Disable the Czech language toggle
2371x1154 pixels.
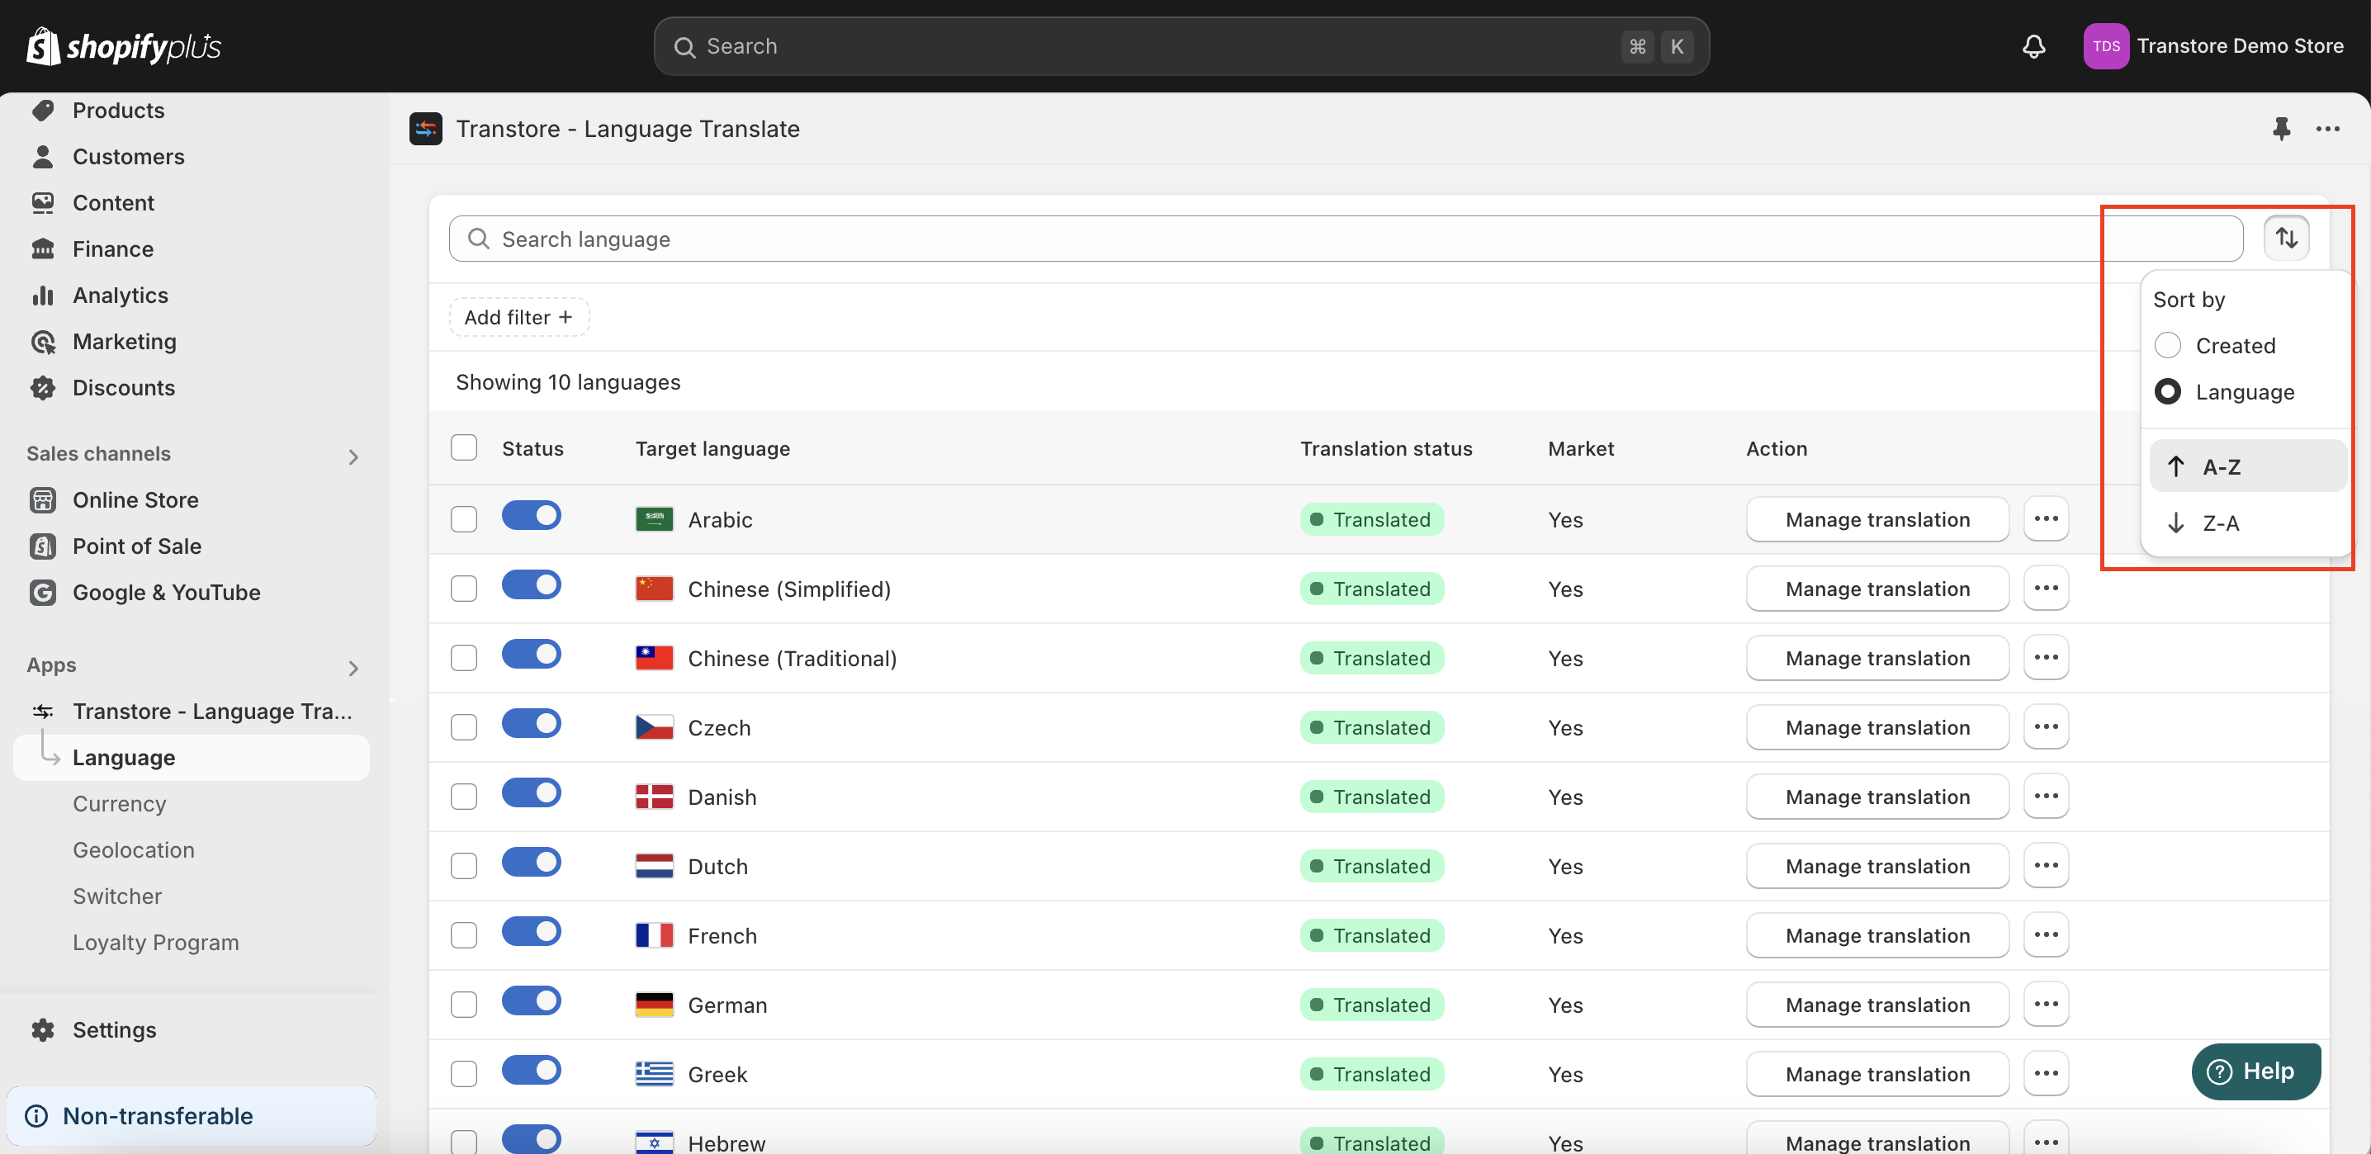(531, 723)
